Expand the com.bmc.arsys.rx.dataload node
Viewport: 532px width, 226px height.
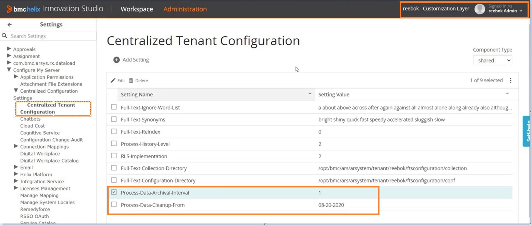9,63
